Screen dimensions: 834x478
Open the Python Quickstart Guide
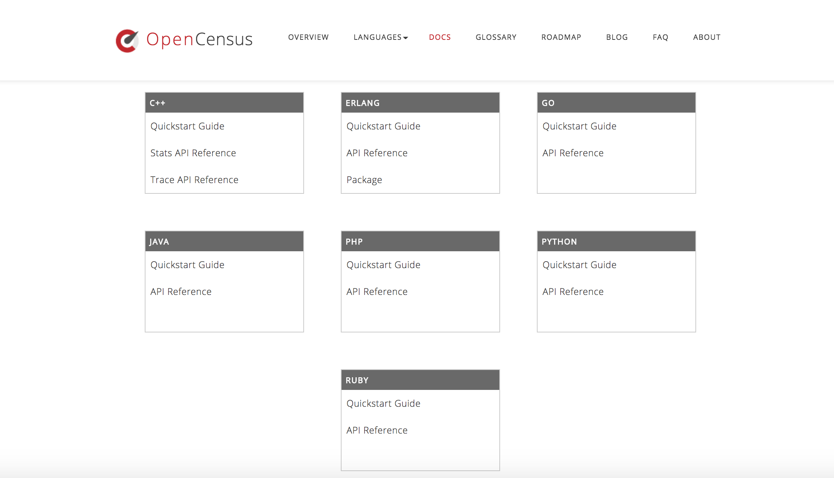point(579,265)
